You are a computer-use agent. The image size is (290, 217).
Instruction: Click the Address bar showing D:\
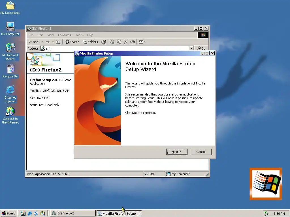117,49
